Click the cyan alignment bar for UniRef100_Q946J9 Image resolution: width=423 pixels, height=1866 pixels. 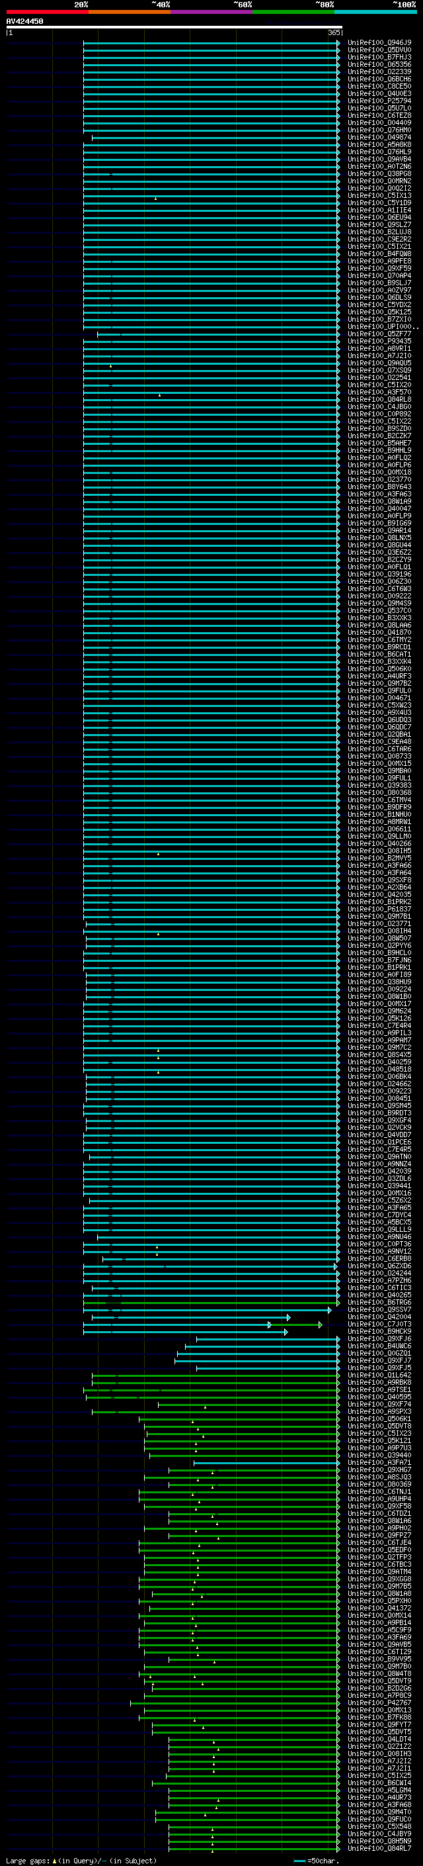click(211, 43)
